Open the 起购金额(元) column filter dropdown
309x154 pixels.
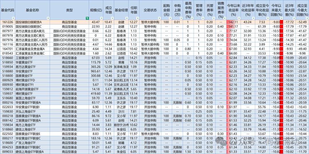(171, 18)
